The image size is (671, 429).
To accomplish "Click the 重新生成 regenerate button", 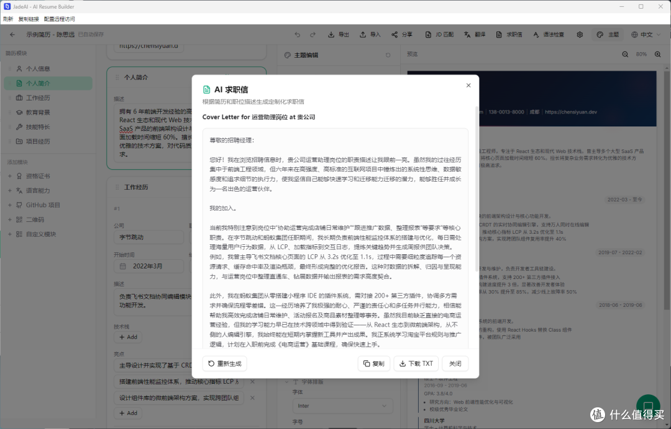I will pyautogui.click(x=225, y=364).
